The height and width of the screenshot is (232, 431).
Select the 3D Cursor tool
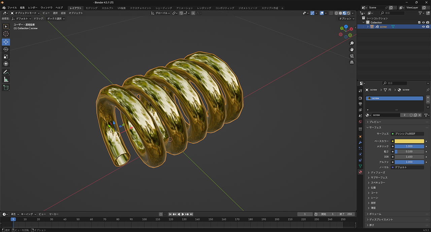tap(6, 34)
